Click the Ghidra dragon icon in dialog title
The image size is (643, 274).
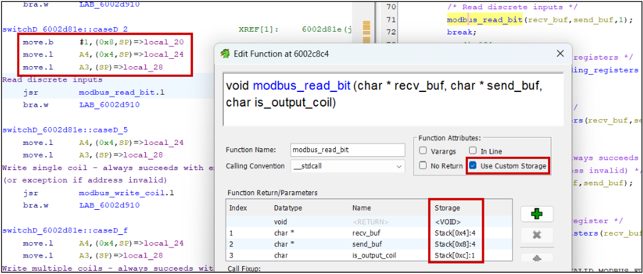[226, 54]
